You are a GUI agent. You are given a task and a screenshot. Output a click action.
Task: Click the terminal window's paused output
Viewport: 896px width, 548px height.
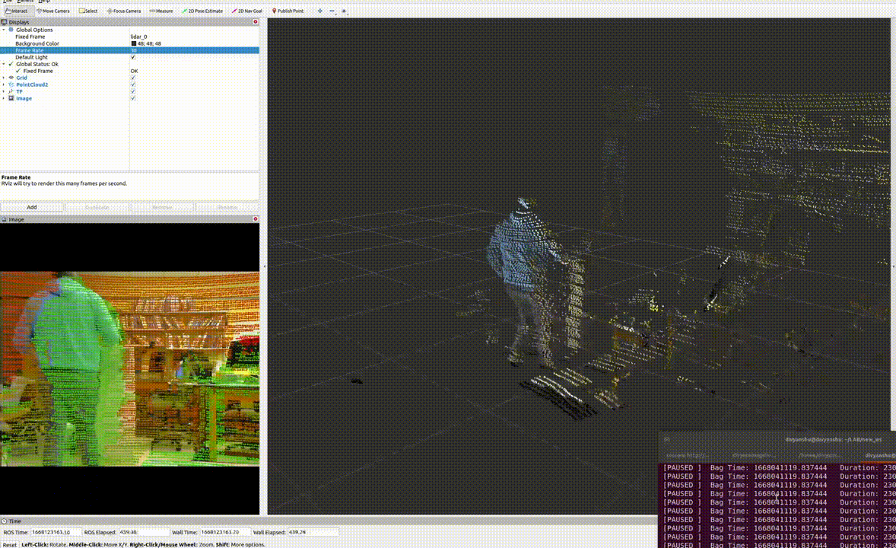pos(777,505)
